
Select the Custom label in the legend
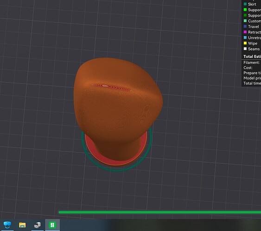click(x=255, y=21)
